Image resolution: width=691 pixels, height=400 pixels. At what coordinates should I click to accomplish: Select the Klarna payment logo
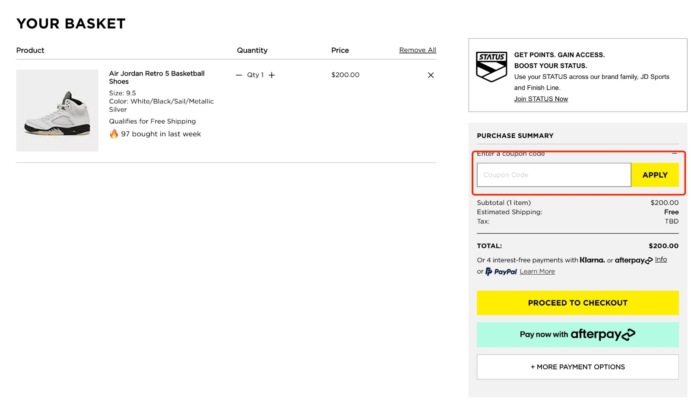[x=592, y=260]
